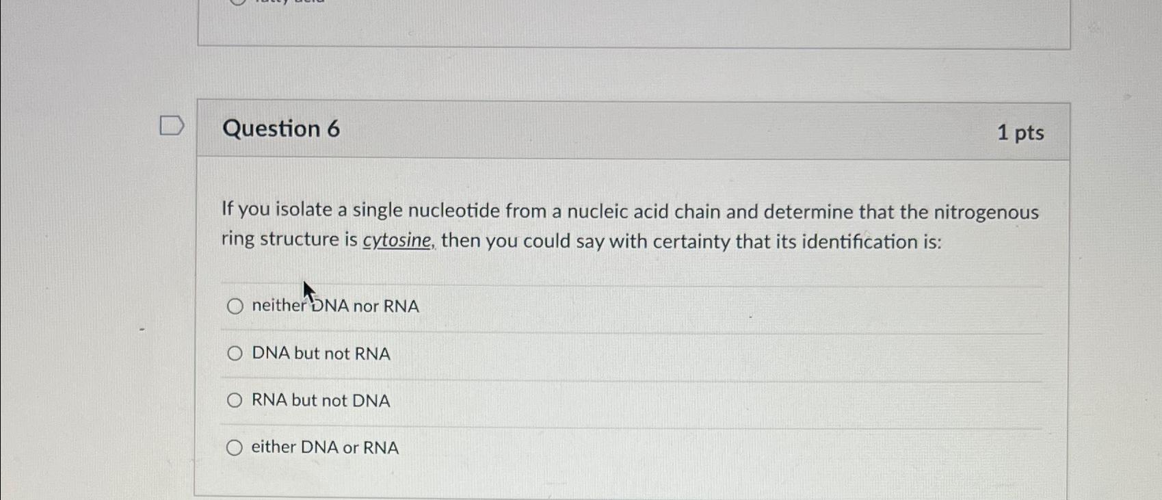Click the divider under 'DNA but not RNA'
This screenshot has width=1162, height=500.
pyautogui.click(x=616, y=377)
